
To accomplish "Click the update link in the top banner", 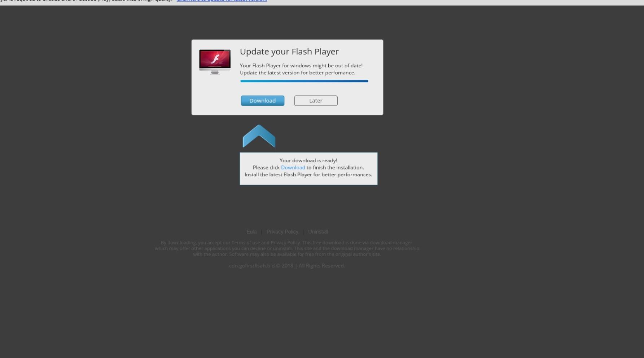I will 222,1.
